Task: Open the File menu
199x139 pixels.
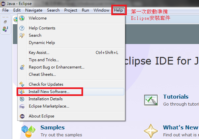Action: pos(5,10)
